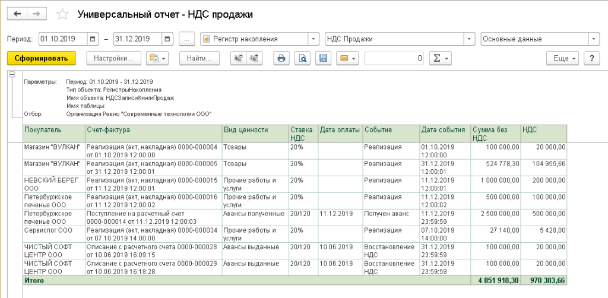608x298 pixels.
Task: Click the period selection ellipsis button
Action: (x=186, y=39)
